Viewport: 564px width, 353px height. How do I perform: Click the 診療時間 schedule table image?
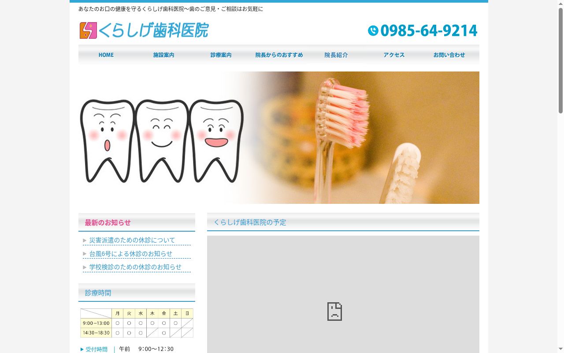(x=137, y=323)
